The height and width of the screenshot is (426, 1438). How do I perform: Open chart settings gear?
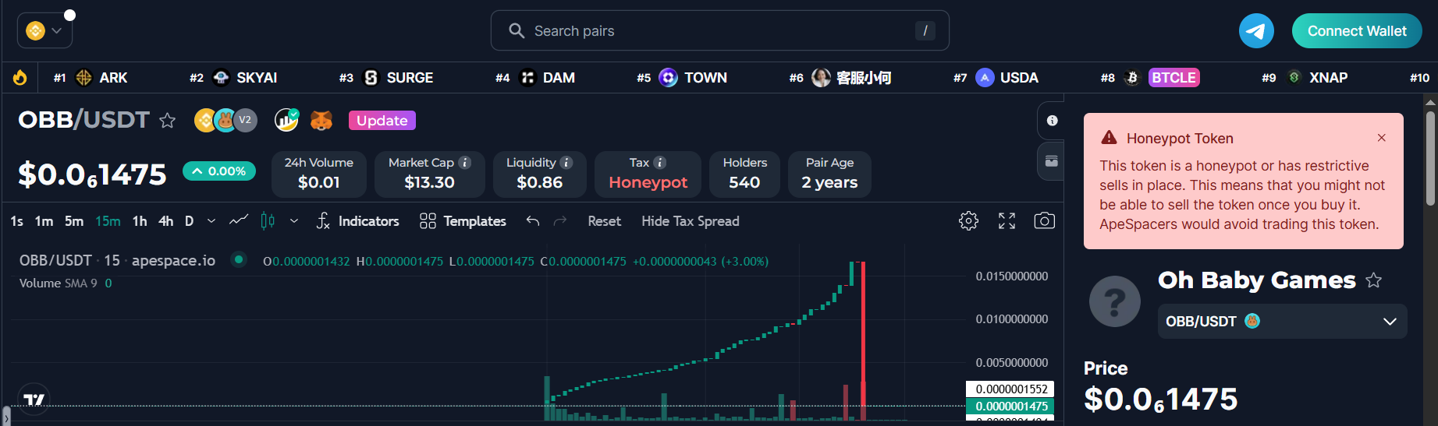[968, 221]
